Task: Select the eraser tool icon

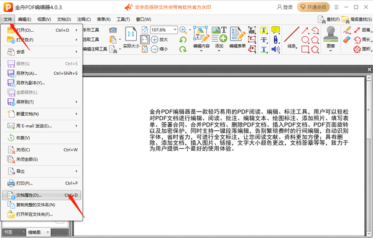Action: click(347, 40)
